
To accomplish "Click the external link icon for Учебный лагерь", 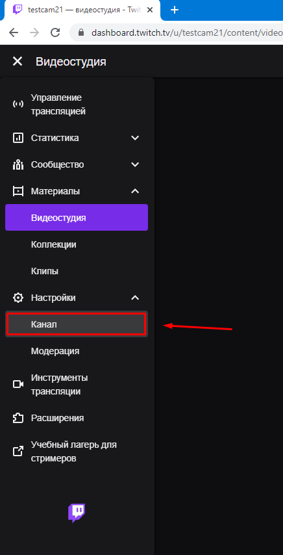I will (x=18, y=451).
